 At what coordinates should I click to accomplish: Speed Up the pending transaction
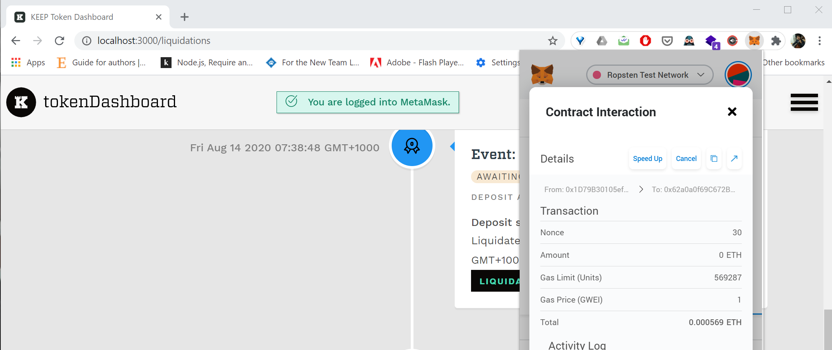(648, 158)
